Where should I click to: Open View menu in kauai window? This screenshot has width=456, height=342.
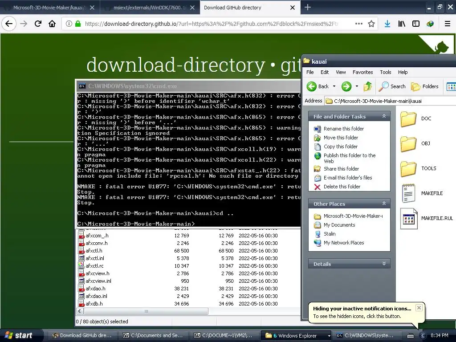pyautogui.click(x=341, y=72)
